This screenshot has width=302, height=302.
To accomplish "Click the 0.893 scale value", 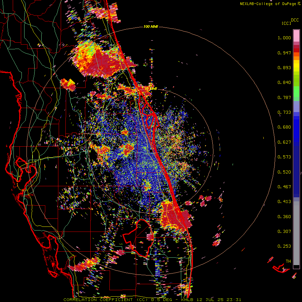I will [284, 67].
